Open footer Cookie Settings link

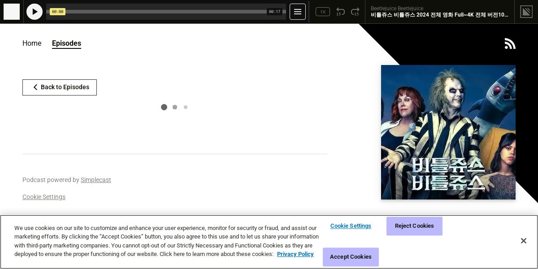pyautogui.click(x=44, y=197)
